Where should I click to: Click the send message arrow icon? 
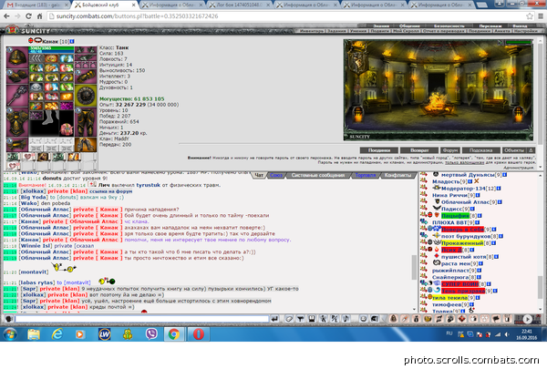click(274, 318)
